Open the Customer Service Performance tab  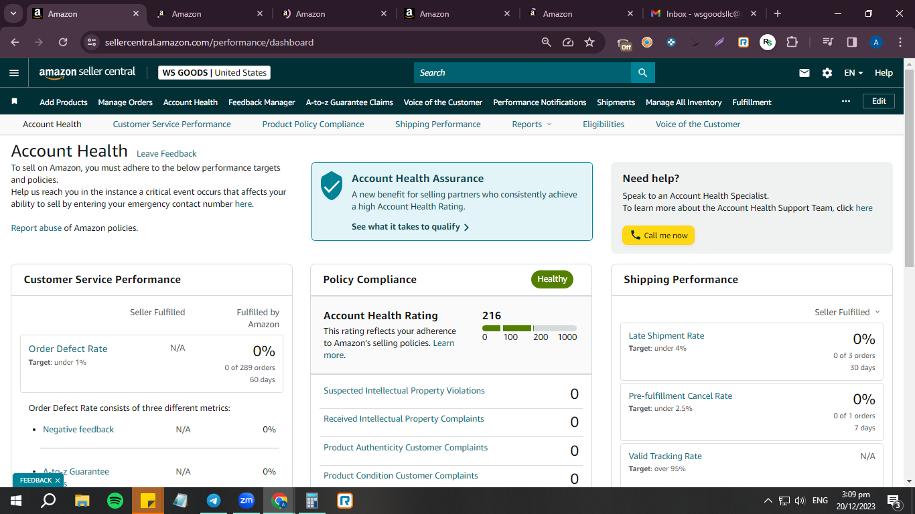coord(171,124)
